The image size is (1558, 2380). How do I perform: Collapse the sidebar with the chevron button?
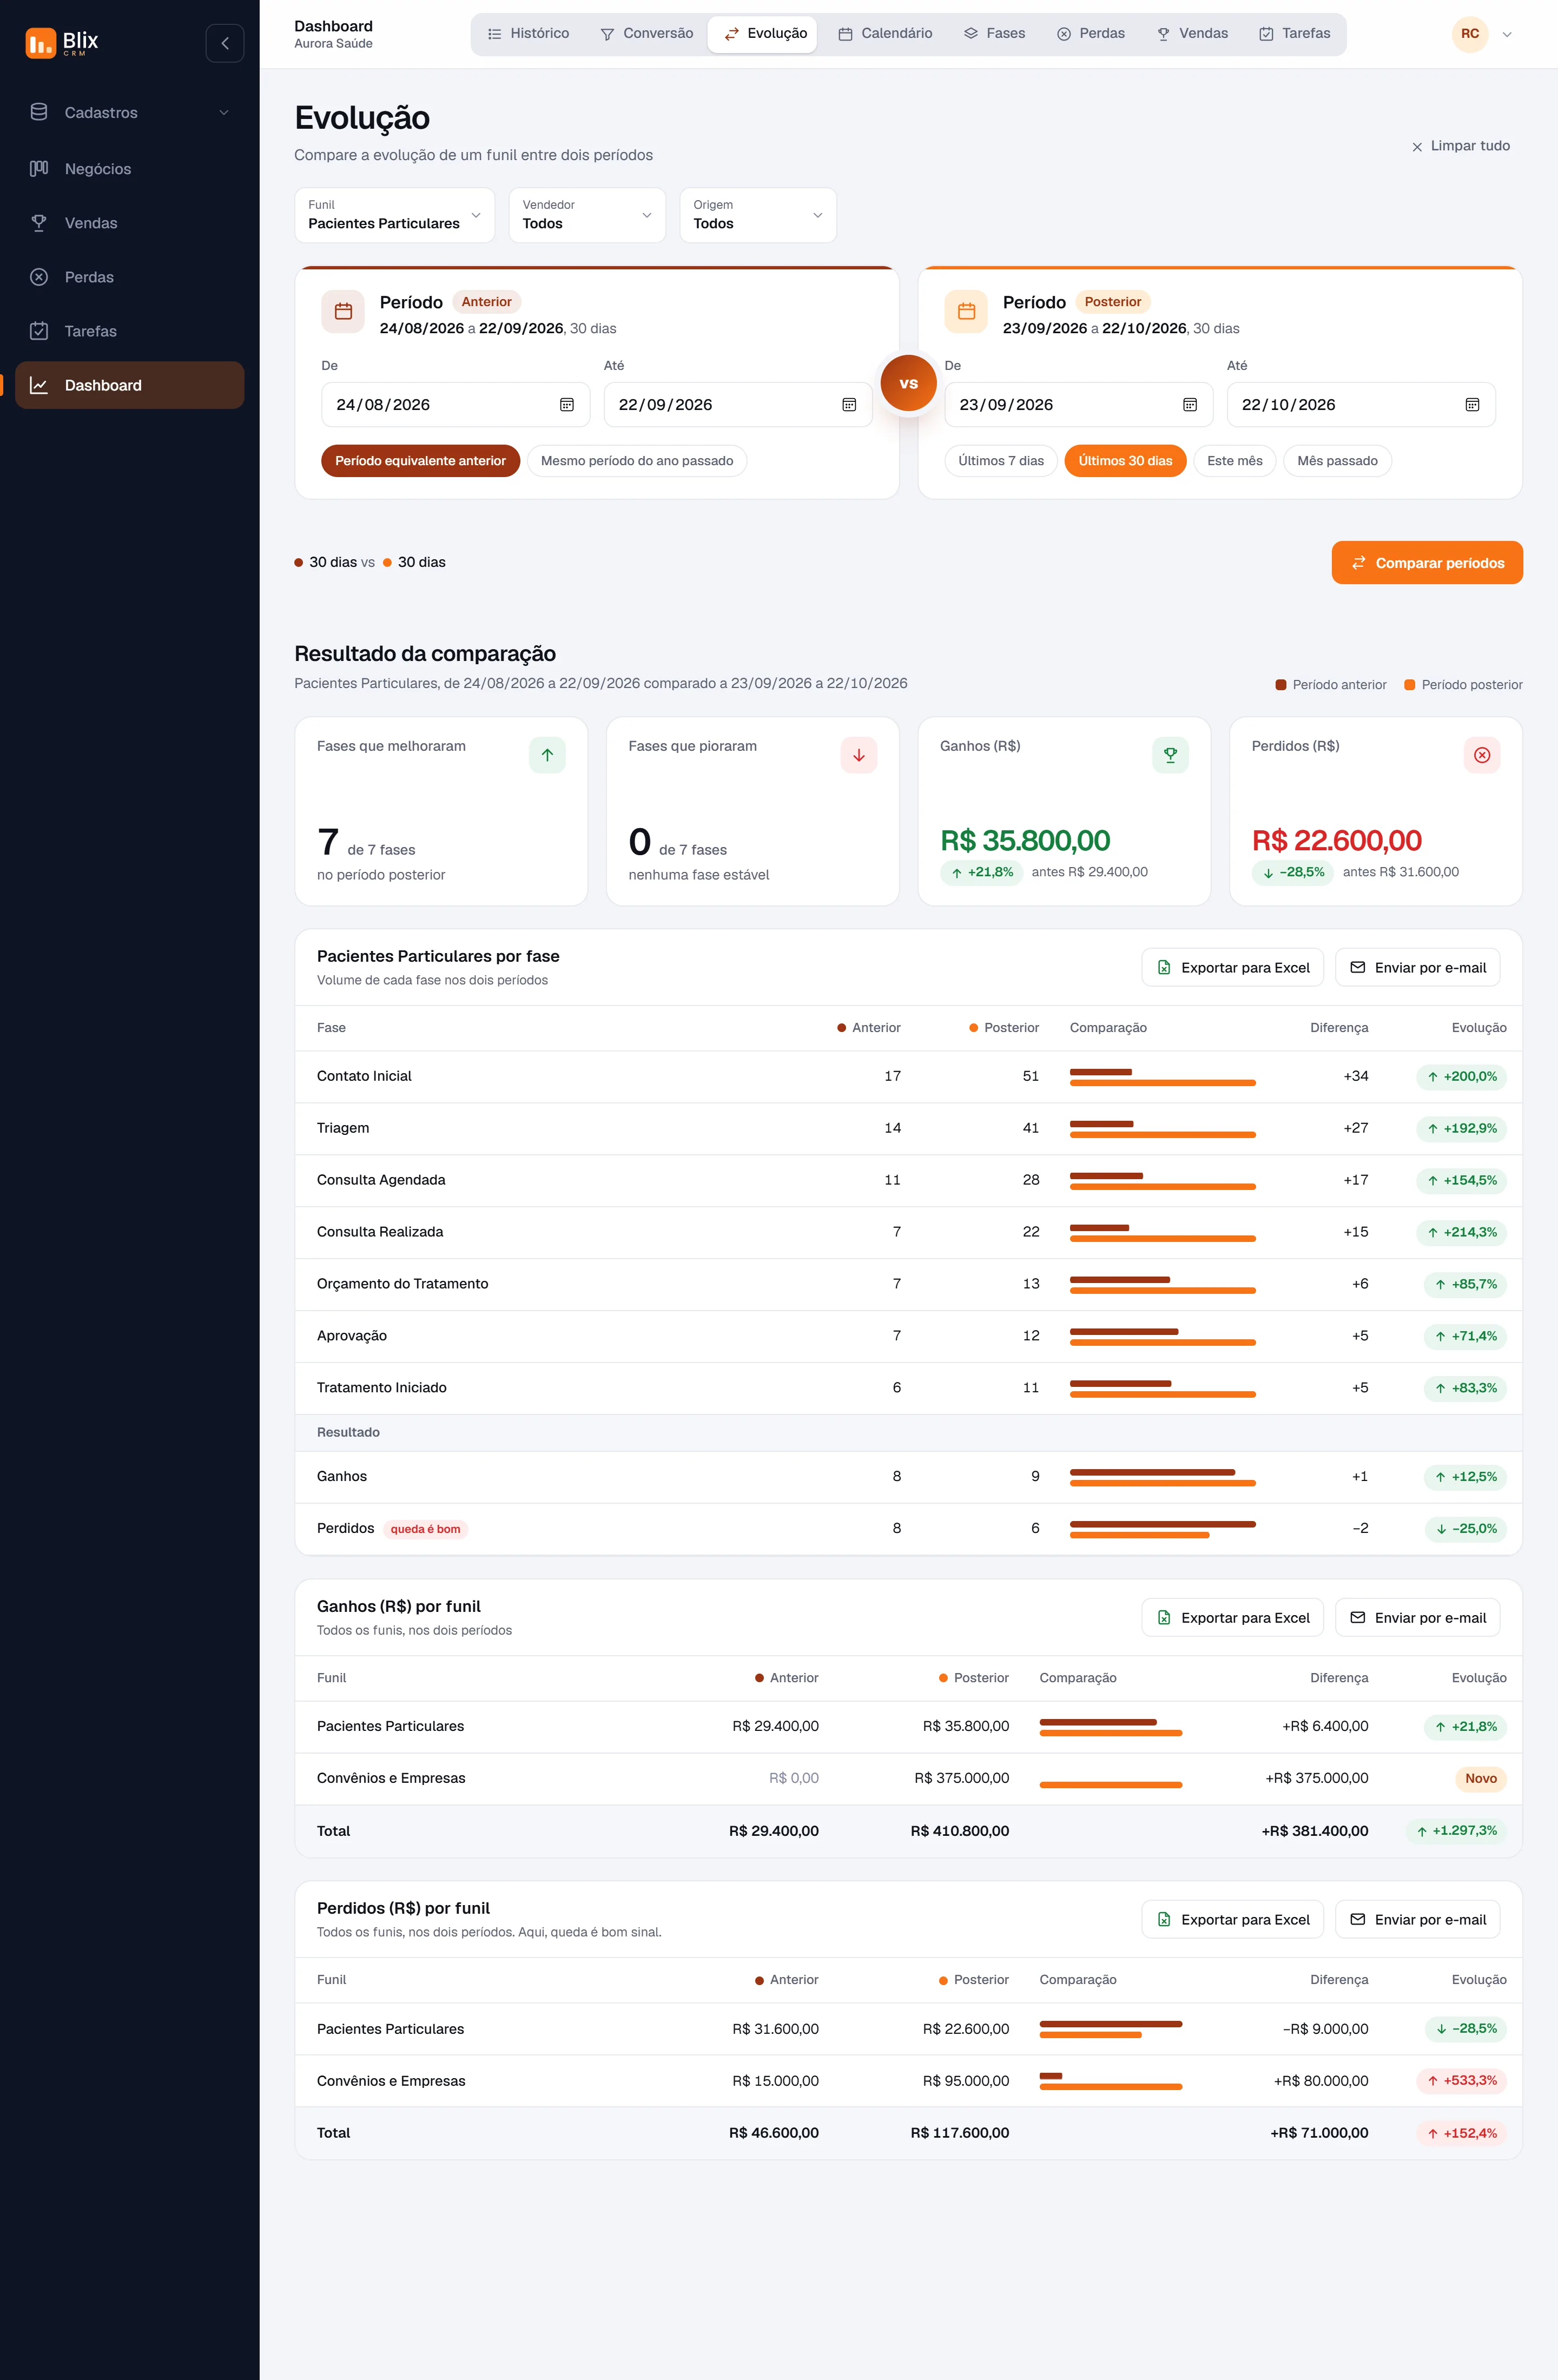pyautogui.click(x=224, y=43)
